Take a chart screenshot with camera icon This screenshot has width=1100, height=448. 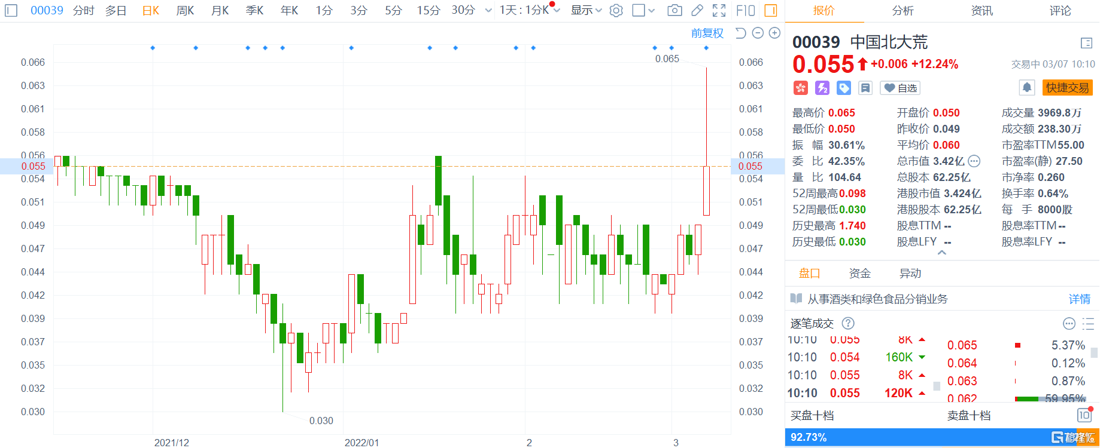(674, 11)
